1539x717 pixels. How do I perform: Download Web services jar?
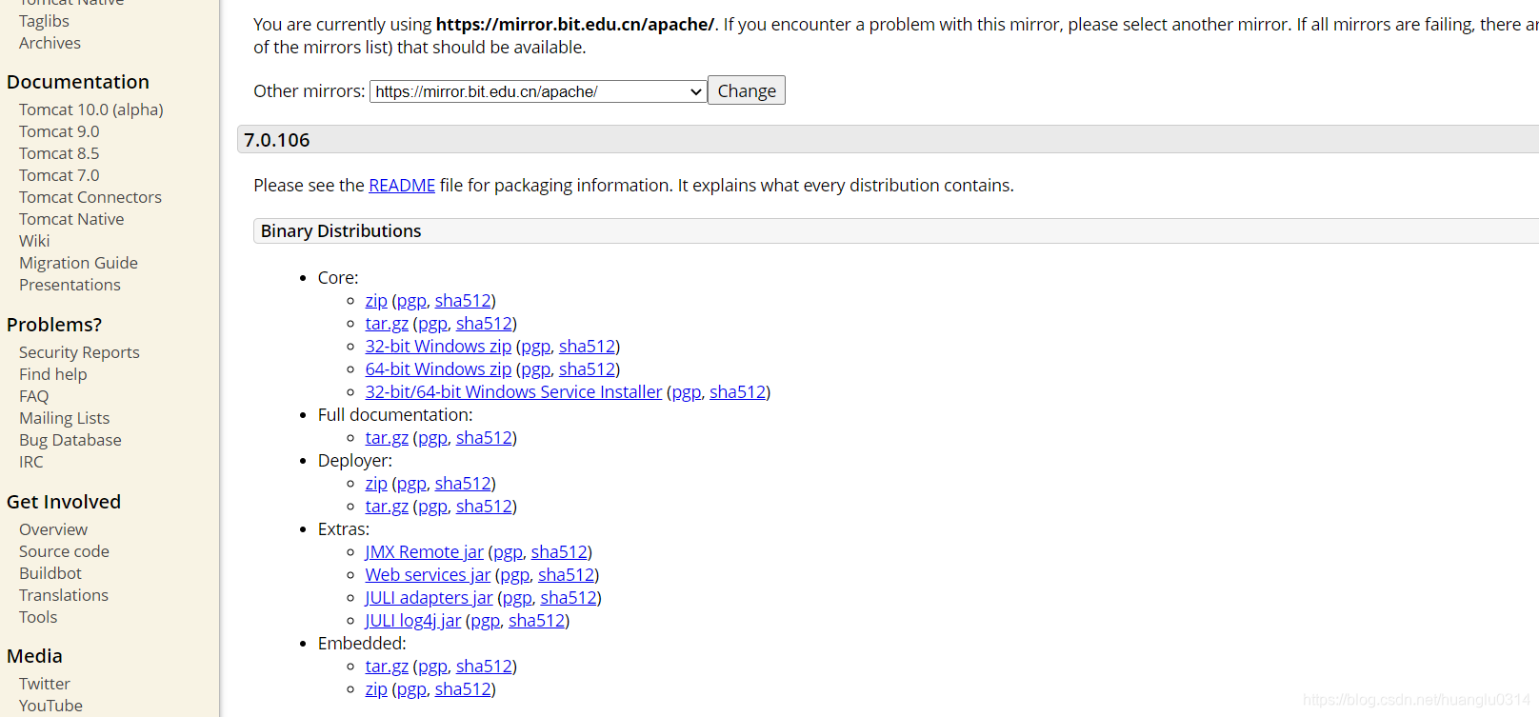click(x=428, y=574)
